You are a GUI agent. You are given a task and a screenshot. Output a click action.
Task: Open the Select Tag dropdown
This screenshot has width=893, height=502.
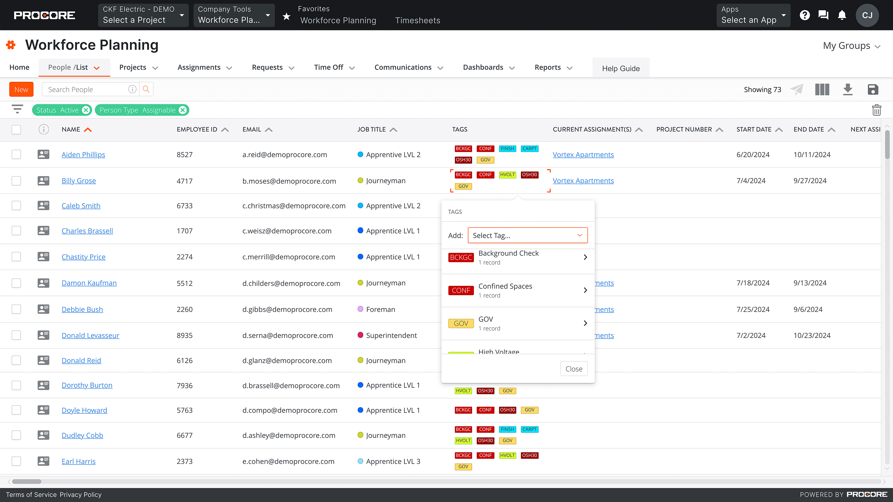(x=527, y=235)
